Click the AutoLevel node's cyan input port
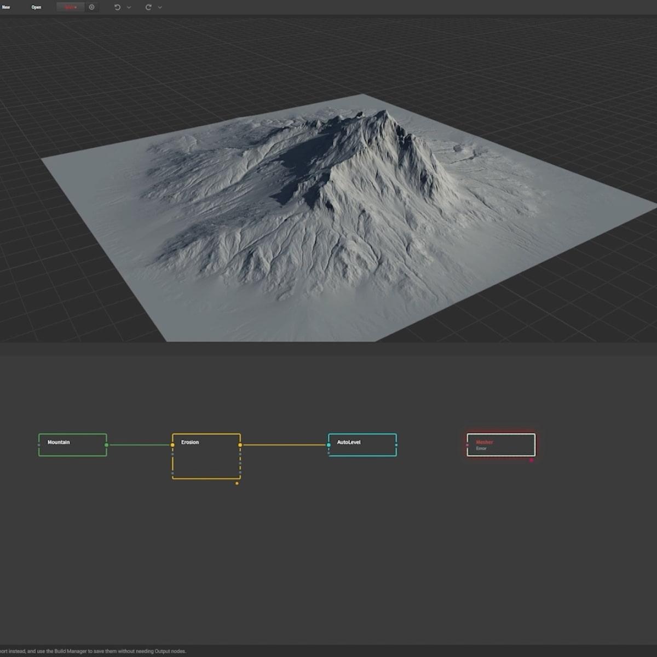657x657 pixels. tap(328, 445)
